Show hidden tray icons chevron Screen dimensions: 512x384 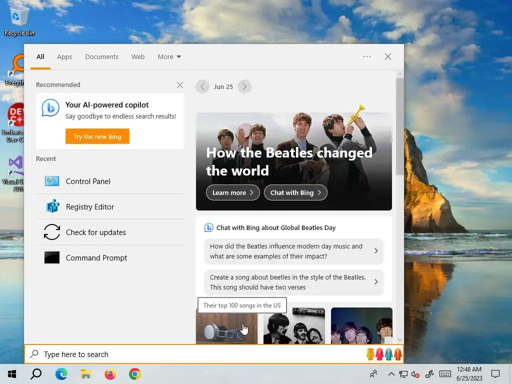coord(391,374)
